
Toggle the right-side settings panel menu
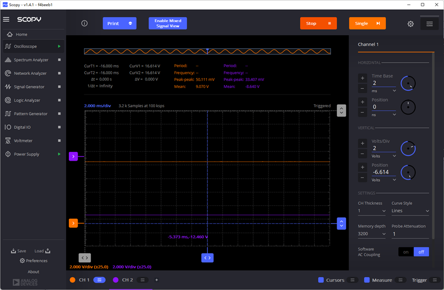pos(430,24)
